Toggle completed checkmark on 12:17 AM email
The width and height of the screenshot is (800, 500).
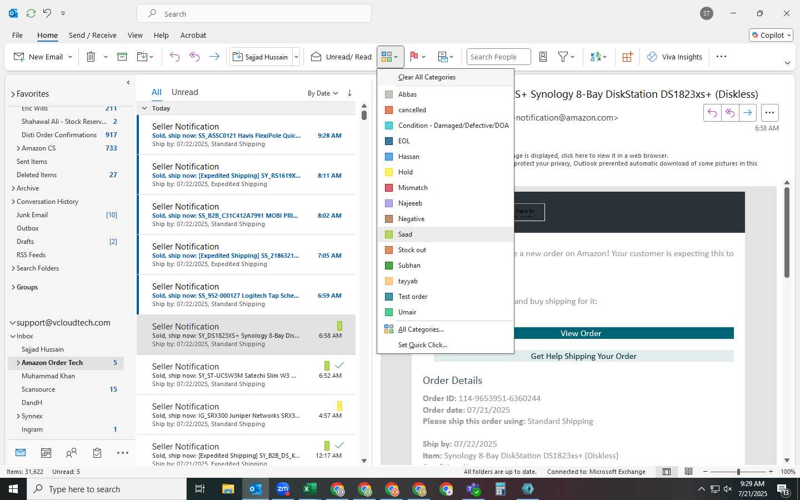point(339,445)
